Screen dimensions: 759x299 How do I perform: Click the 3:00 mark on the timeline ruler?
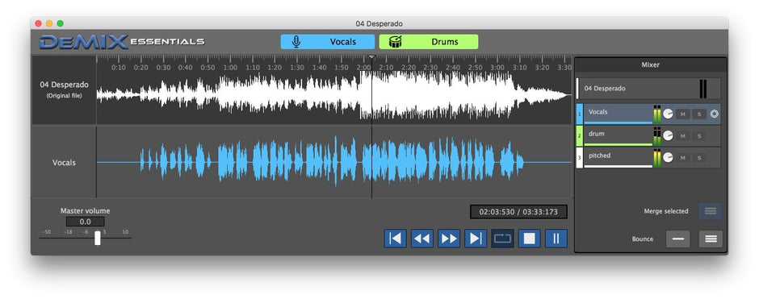click(x=497, y=68)
